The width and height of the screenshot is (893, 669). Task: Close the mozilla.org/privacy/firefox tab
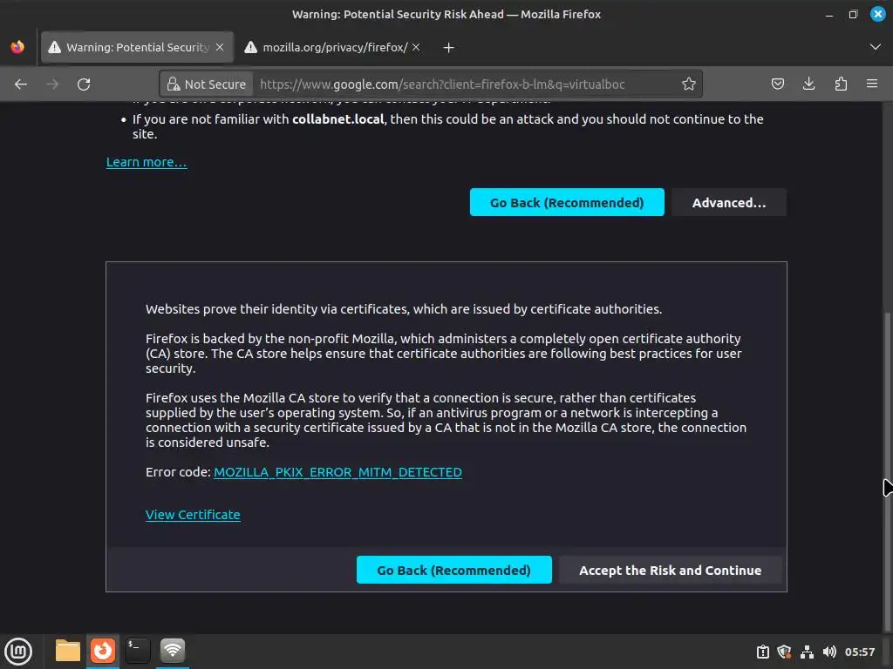pos(416,47)
